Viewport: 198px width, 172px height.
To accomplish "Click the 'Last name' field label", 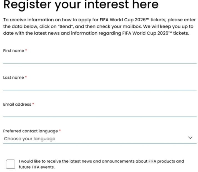I will coord(14,78).
